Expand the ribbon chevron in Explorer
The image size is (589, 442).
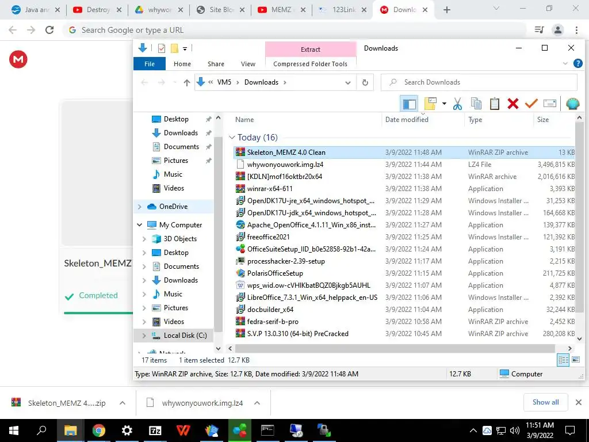click(565, 63)
